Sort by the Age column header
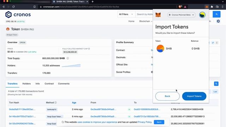 [74, 103]
